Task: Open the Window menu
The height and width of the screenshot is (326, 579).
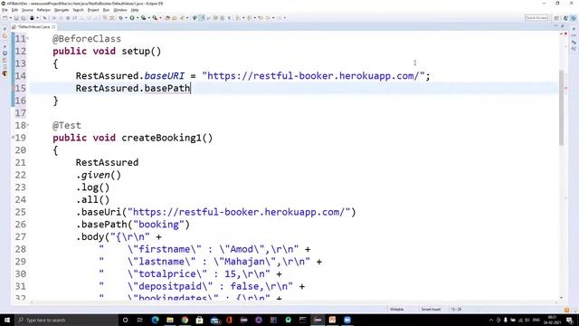Action: 120,10
